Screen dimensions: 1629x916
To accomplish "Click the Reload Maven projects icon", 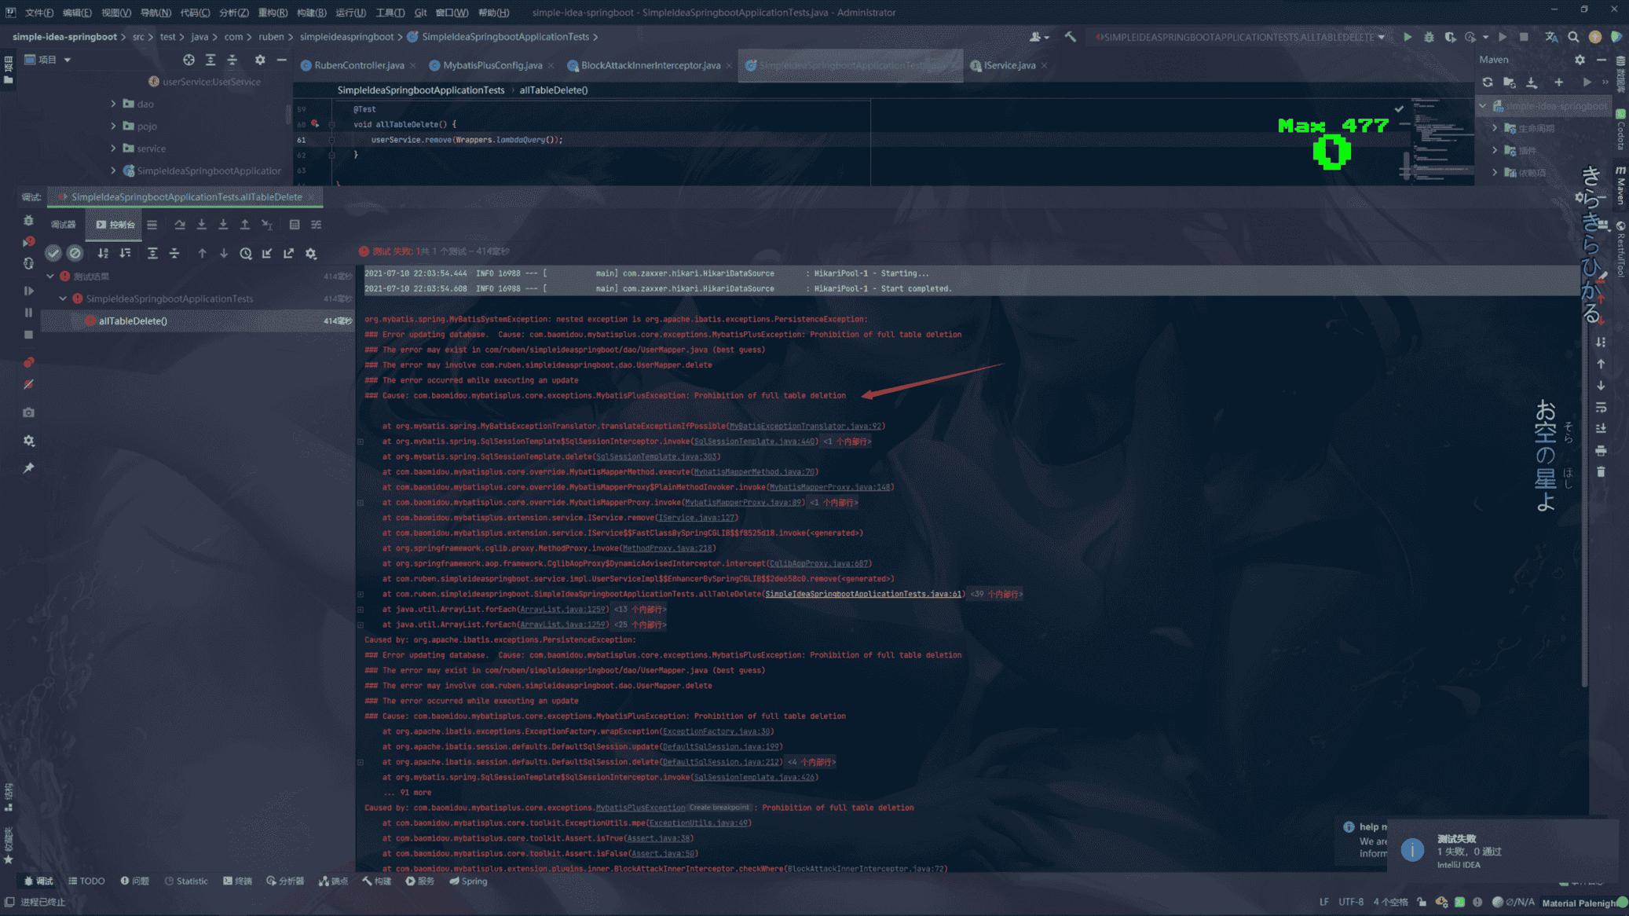I will pyautogui.click(x=1488, y=82).
